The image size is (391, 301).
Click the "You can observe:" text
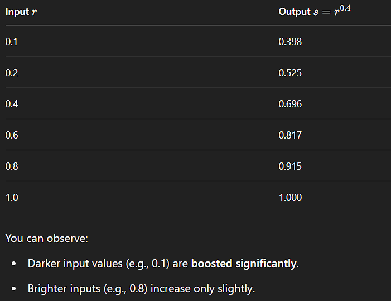pyautogui.click(x=46, y=239)
